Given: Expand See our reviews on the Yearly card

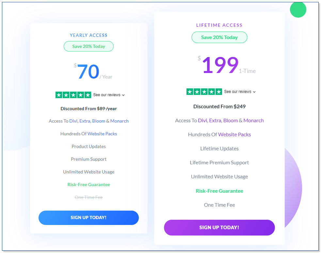Looking at the screenshot, I should tap(107, 95).
